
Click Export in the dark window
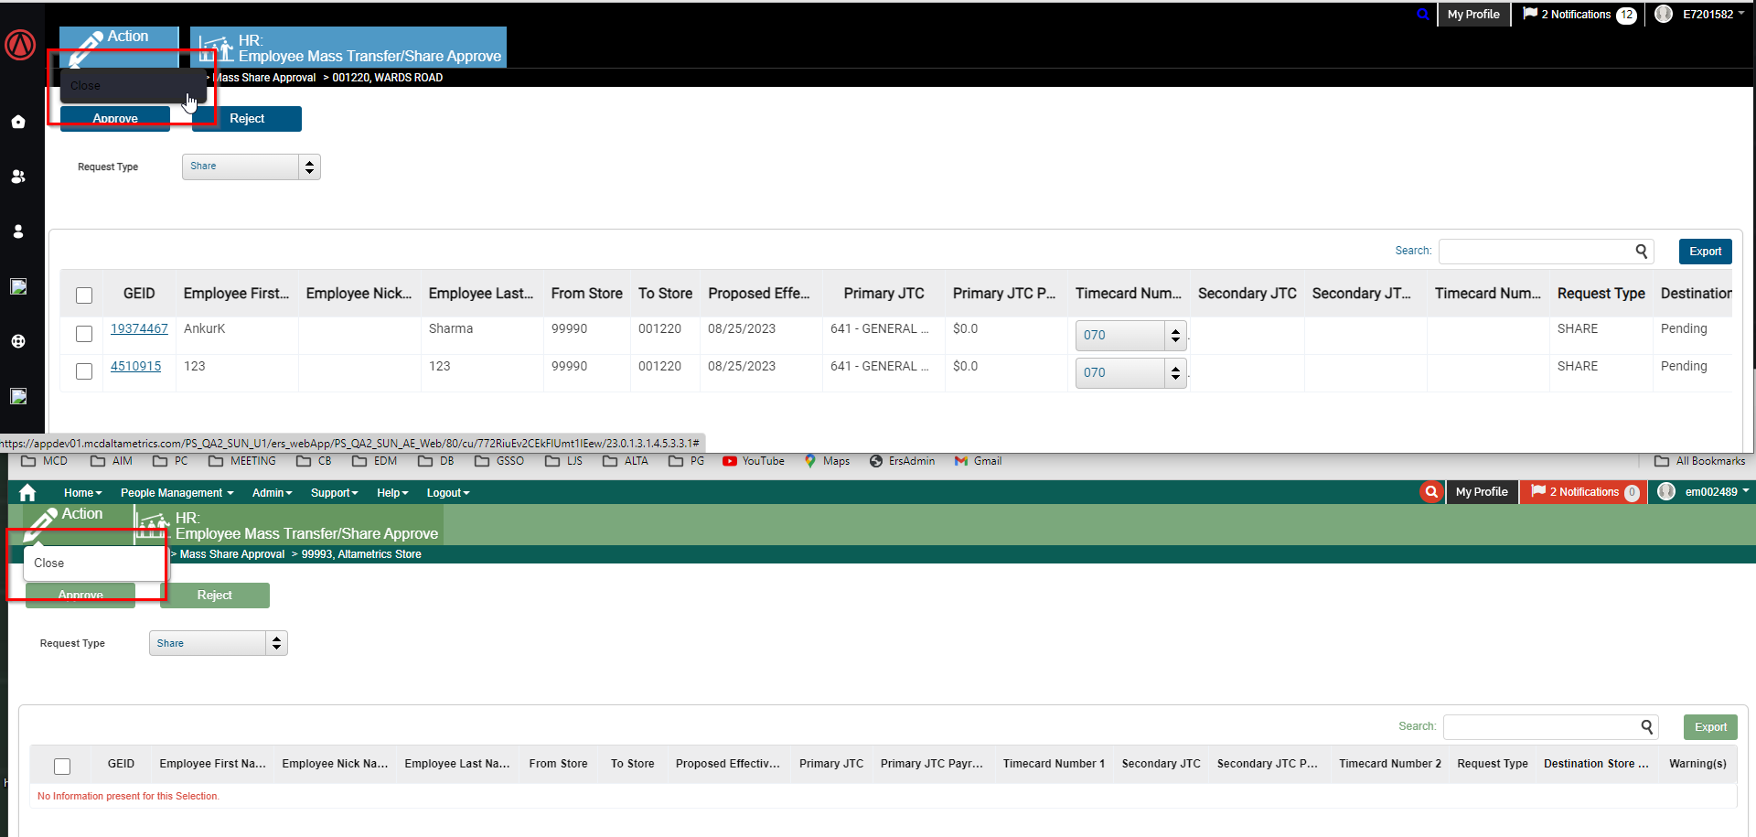click(1705, 252)
